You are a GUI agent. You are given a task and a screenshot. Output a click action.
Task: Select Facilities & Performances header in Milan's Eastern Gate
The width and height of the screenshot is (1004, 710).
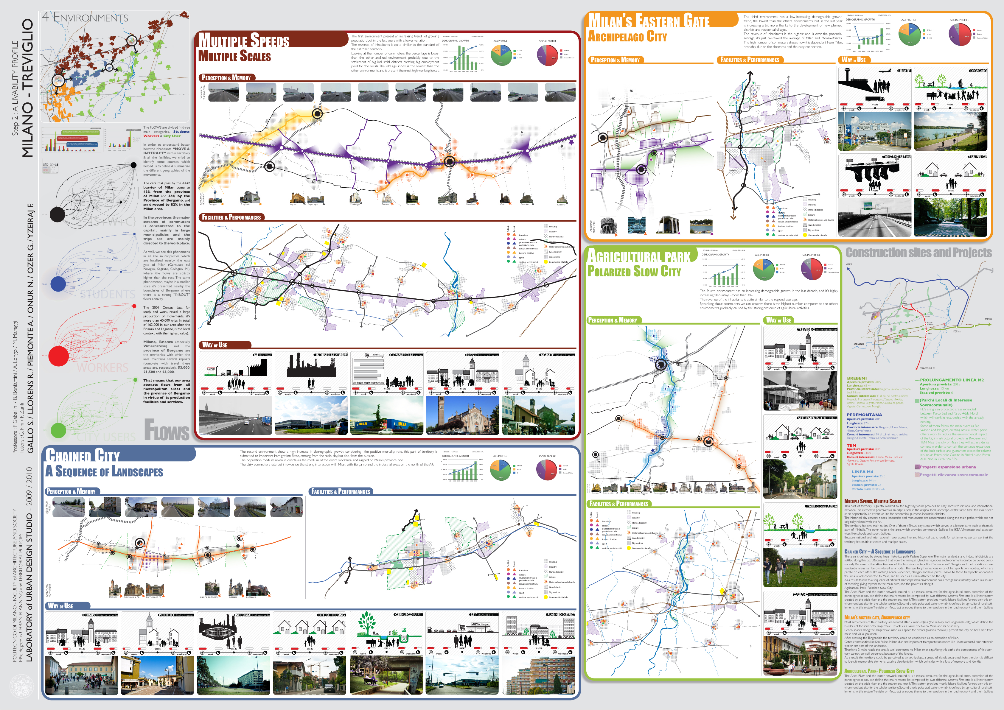[750, 60]
